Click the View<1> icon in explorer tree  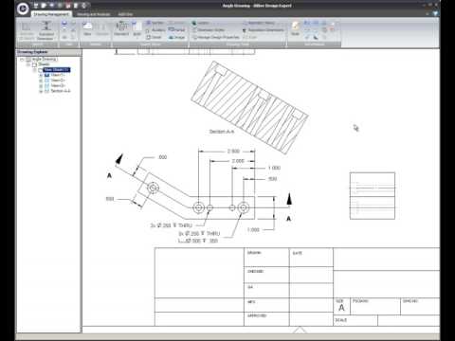tap(47, 75)
